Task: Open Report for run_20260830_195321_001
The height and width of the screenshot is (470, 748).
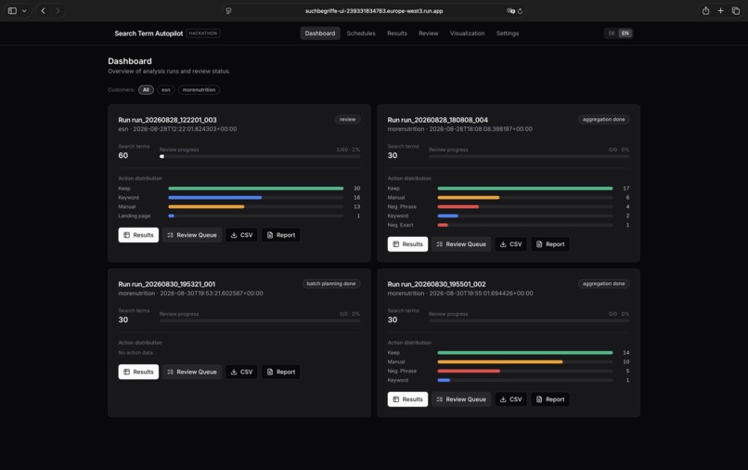Action: 281,372
